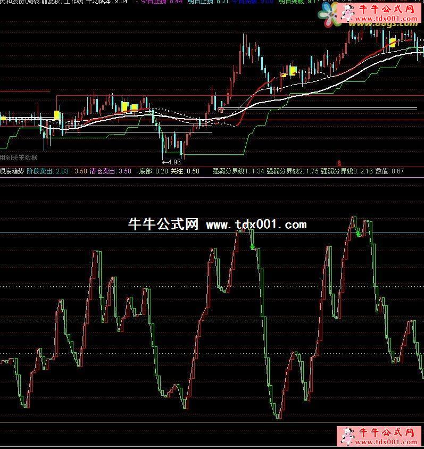Click the green down arrow near first indicator peak
Screen dimensions: 424x449
[x=252, y=246]
